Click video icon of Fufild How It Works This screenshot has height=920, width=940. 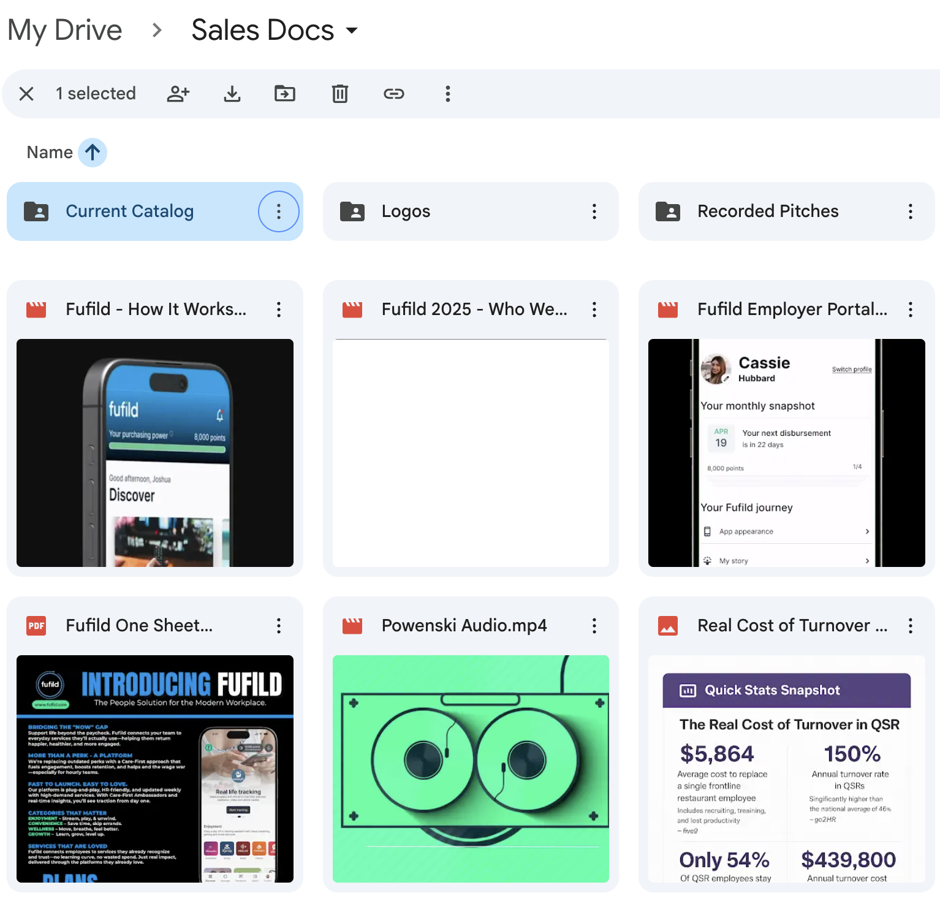36,310
